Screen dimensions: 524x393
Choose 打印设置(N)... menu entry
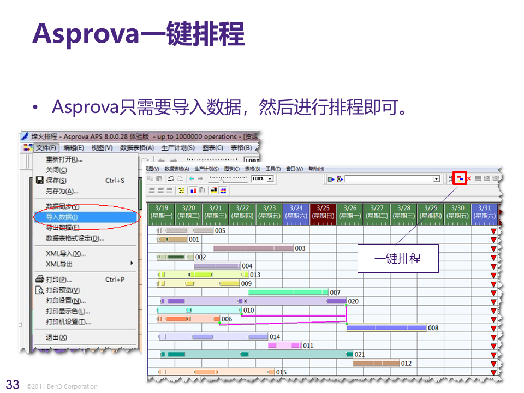66,301
